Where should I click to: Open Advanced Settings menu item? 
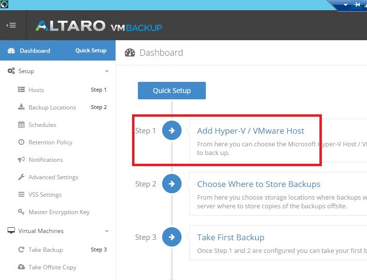click(x=53, y=177)
